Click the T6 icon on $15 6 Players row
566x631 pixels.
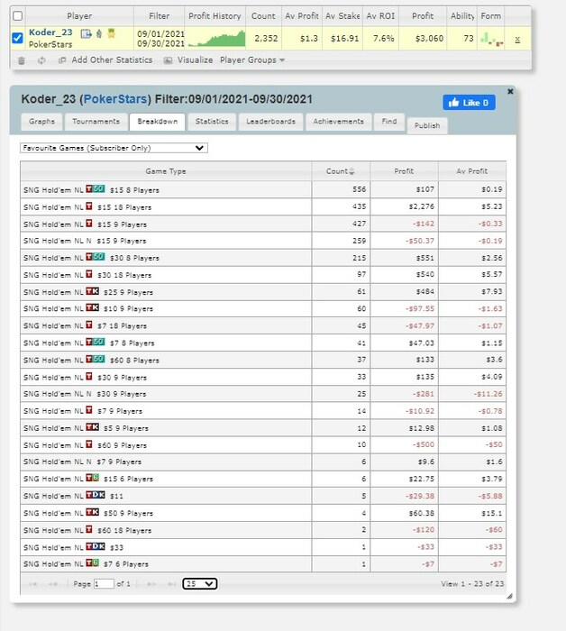click(92, 478)
